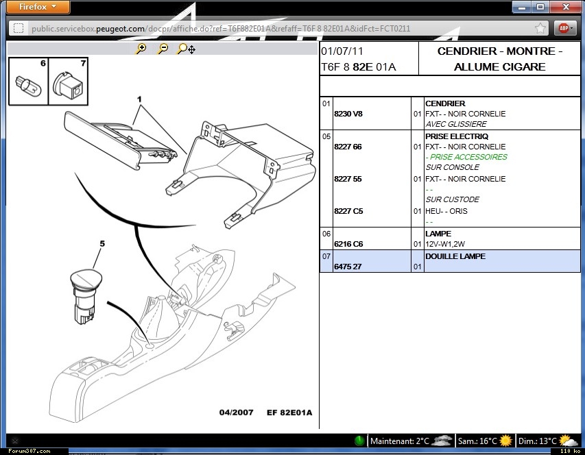Click part number 8230 V8
Screen dimensions: 585x455
[348, 114]
